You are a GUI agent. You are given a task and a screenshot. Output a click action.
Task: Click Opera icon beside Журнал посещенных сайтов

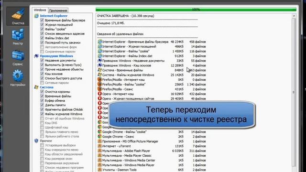pos(100,98)
